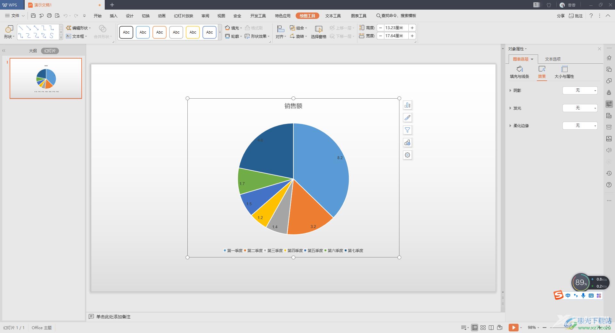Start slideshow with orange play button
This screenshot has width=615, height=333.
513,328
